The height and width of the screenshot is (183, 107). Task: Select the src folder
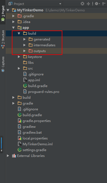click(31, 68)
